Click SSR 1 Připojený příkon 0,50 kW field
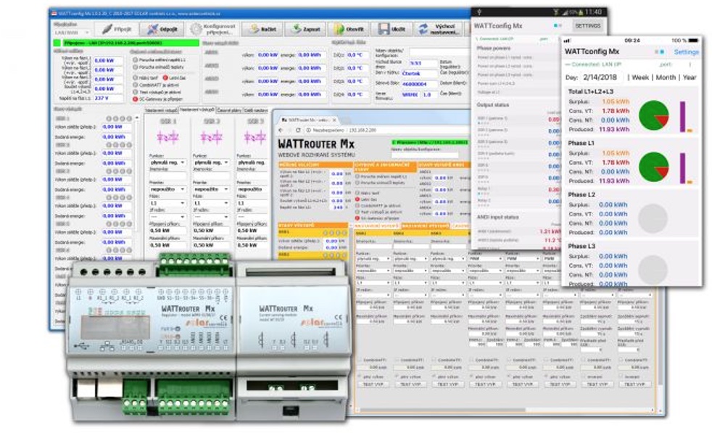Screen dimensions: 712x433 (x=167, y=231)
